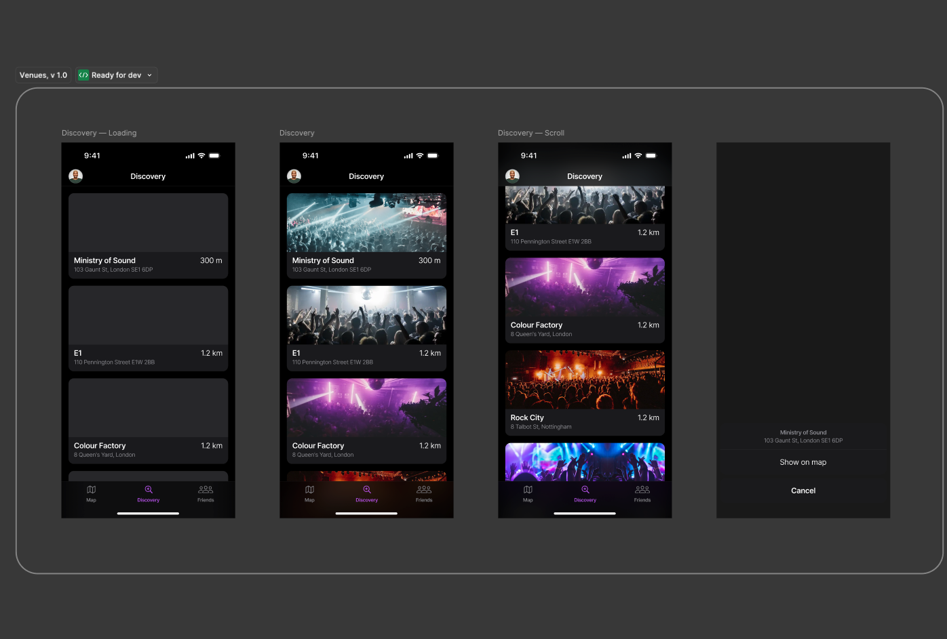Viewport: 947px width, 639px height.
Task: Select Map tab label in Scroll frame
Action: (x=528, y=500)
